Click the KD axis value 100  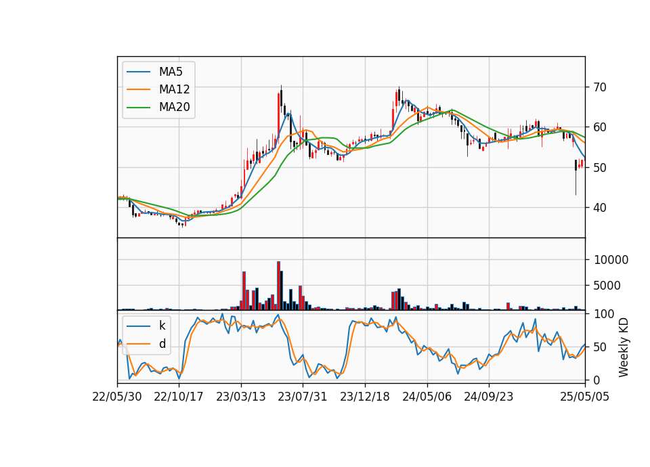604,314
